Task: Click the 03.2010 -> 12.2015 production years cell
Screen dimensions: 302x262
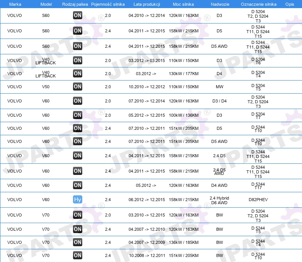Action: click(147, 215)
